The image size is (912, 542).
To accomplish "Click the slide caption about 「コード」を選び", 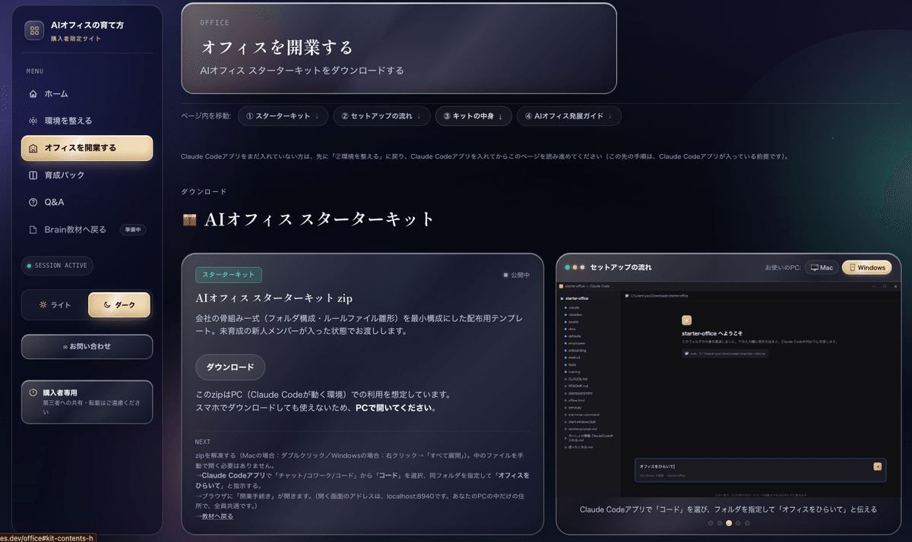I will [x=729, y=509].
